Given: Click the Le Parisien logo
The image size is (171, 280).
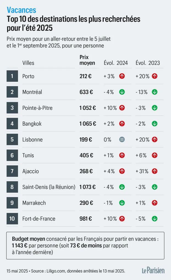Looking at the screenshot, I should 153,271.
